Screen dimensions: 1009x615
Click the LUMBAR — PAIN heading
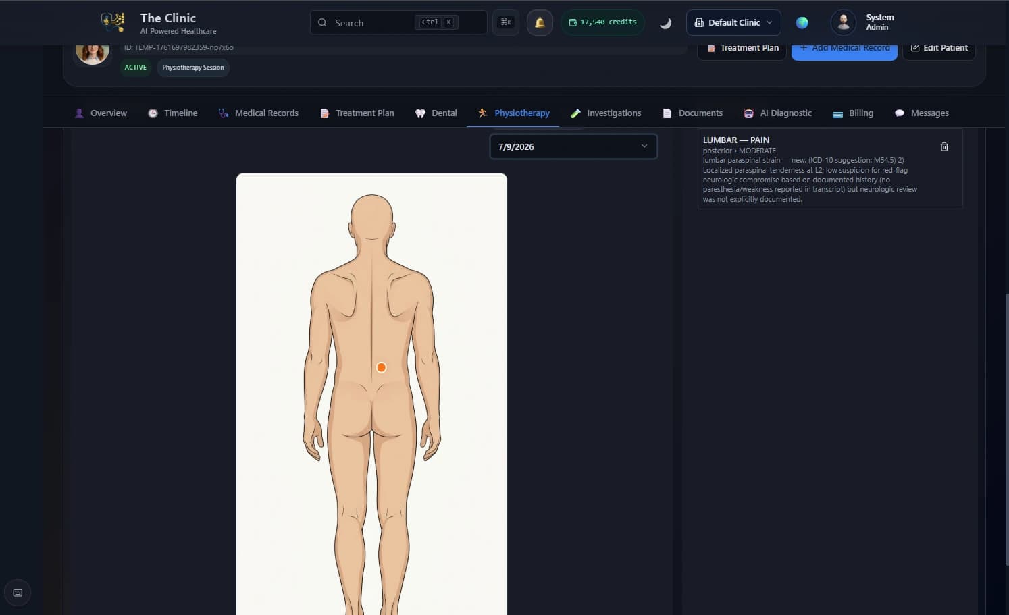736,140
